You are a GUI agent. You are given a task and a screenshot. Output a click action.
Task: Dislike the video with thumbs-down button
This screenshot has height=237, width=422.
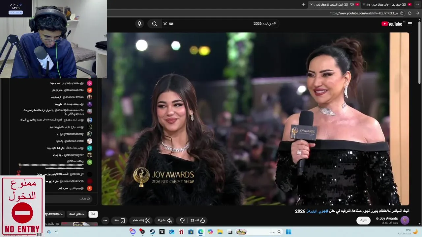(182, 221)
